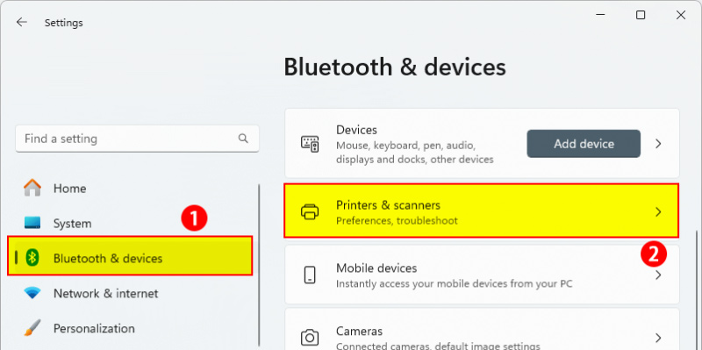Click the Personalization paintbrush icon
This screenshot has height=350, width=702.
[32, 328]
